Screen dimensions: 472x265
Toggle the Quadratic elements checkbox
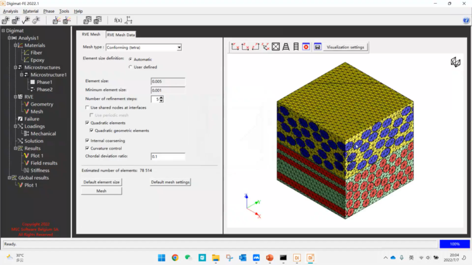pyautogui.click(x=87, y=123)
